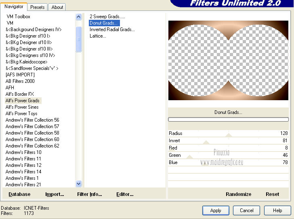Adjust the Invert slider
The height and width of the screenshot is (219, 294).
206,142
